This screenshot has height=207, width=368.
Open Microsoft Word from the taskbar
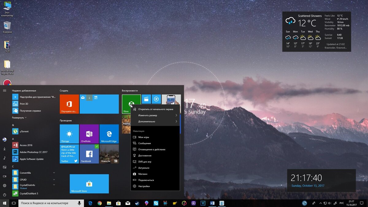213,203
